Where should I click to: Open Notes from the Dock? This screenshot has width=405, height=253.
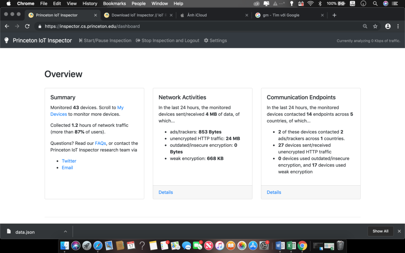153,246
